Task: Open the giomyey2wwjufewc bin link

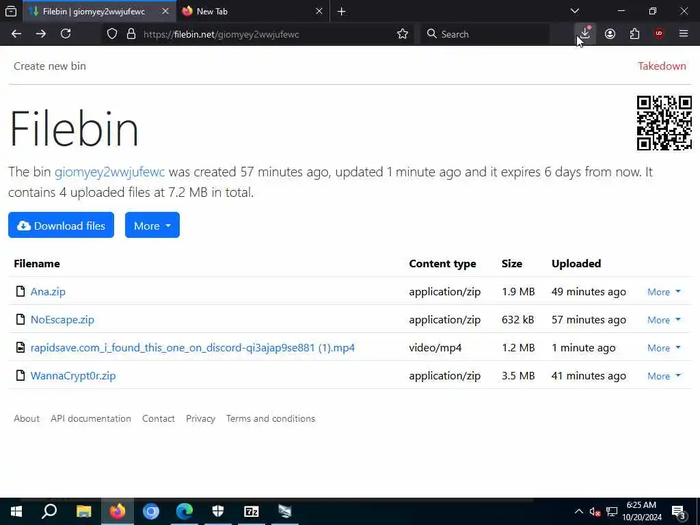Action: coord(109,172)
